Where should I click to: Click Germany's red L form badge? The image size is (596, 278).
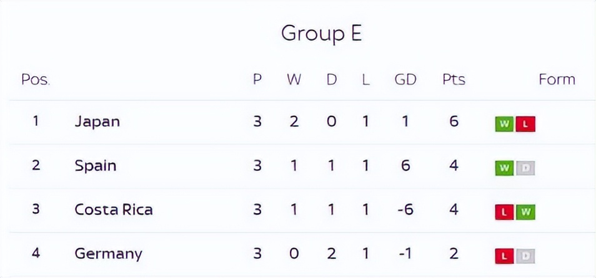click(504, 256)
